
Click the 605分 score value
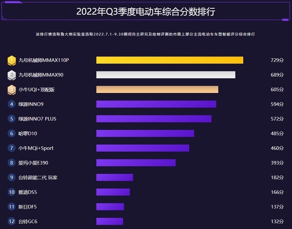coord(277,90)
